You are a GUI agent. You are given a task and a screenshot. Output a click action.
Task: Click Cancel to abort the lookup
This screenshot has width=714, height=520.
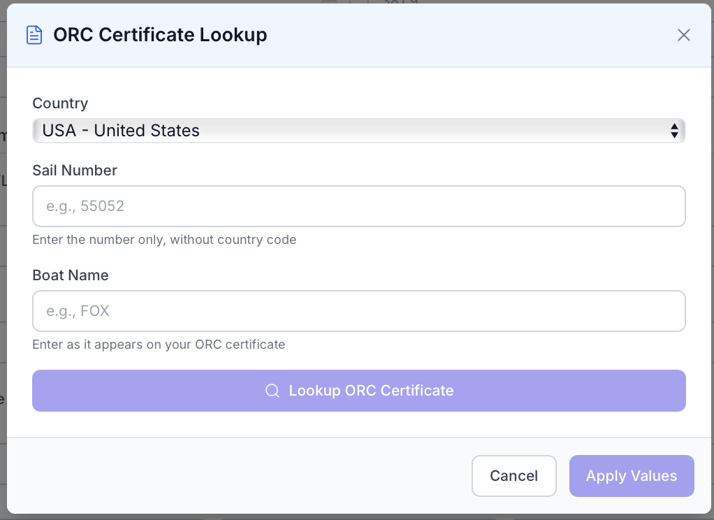point(513,476)
